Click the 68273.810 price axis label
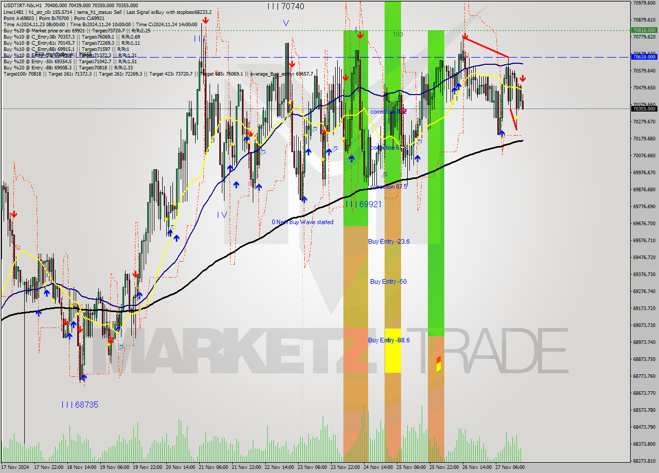The width and height of the screenshot is (659, 473). click(x=644, y=461)
